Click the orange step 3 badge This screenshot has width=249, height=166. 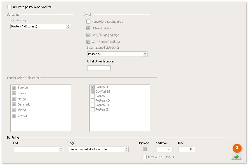[237, 148]
